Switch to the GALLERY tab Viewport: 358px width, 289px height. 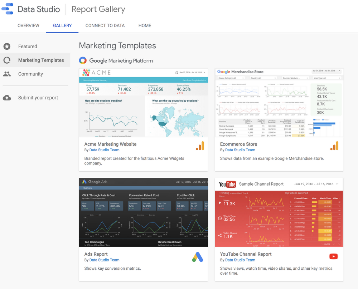[x=62, y=25]
